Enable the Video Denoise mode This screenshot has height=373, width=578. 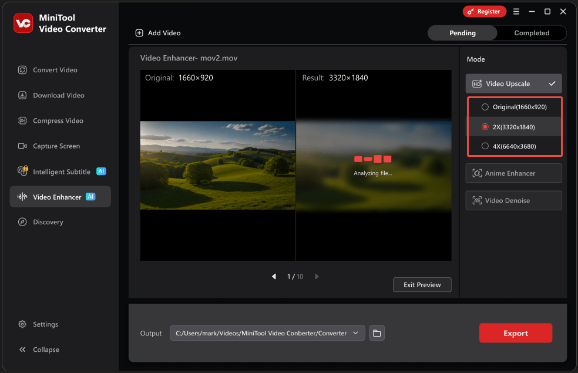513,200
